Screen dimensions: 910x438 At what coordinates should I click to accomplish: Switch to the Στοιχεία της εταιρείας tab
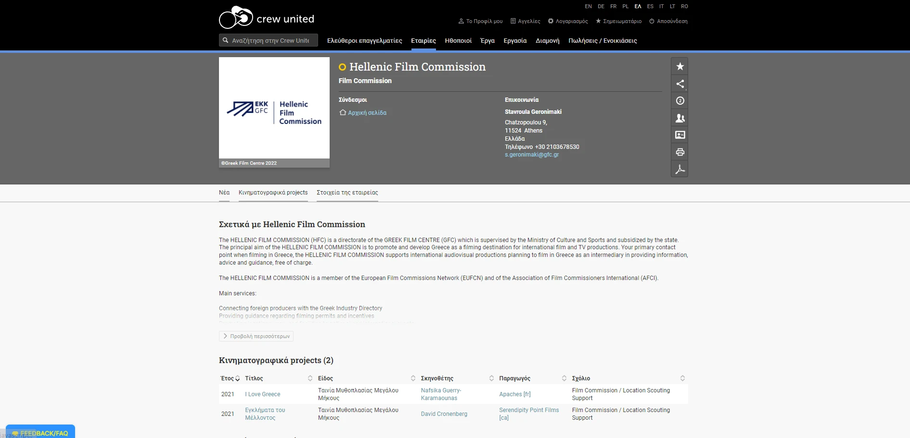coord(346,192)
